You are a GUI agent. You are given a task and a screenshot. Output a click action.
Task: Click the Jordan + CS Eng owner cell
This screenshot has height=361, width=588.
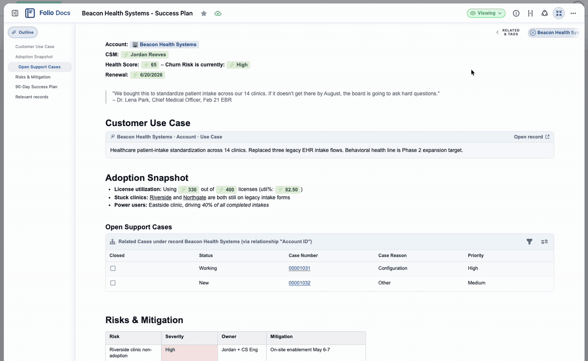242,353
